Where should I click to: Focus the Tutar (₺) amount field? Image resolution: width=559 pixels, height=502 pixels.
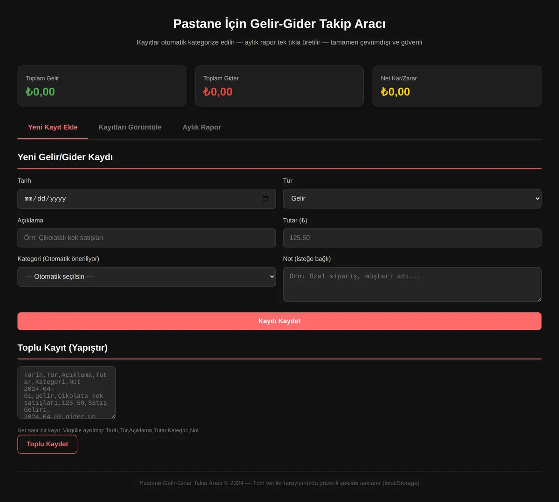[x=412, y=238]
